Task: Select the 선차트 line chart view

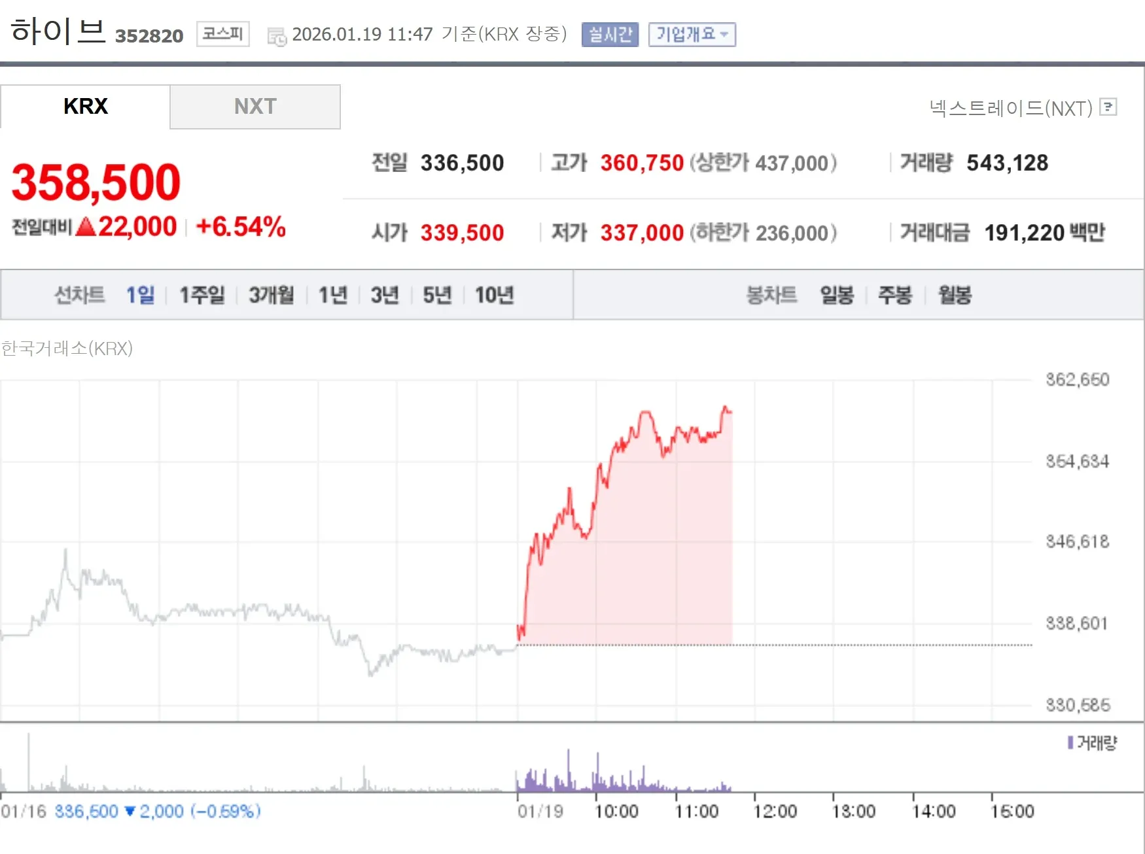Action: (80, 295)
